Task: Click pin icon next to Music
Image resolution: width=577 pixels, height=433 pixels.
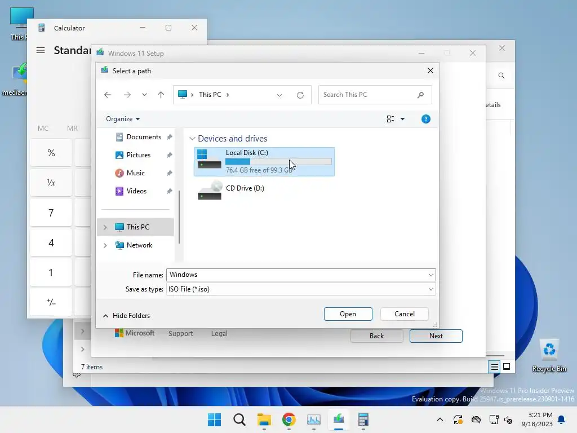Action: point(169,173)
